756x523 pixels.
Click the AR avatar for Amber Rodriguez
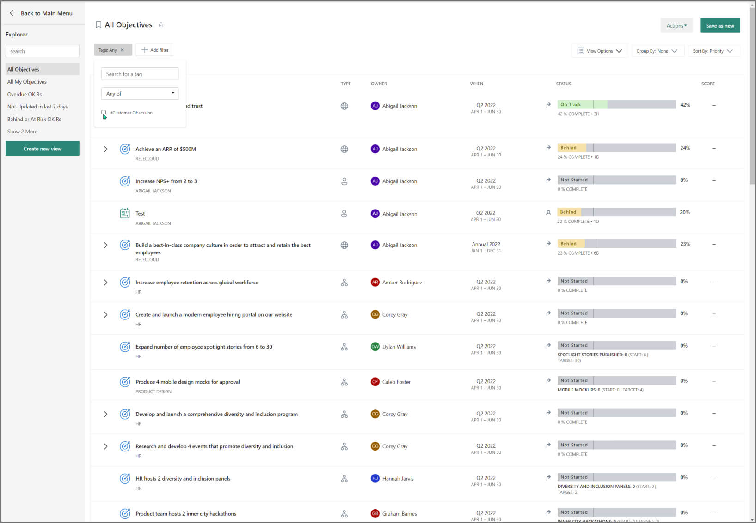[375, 282]
